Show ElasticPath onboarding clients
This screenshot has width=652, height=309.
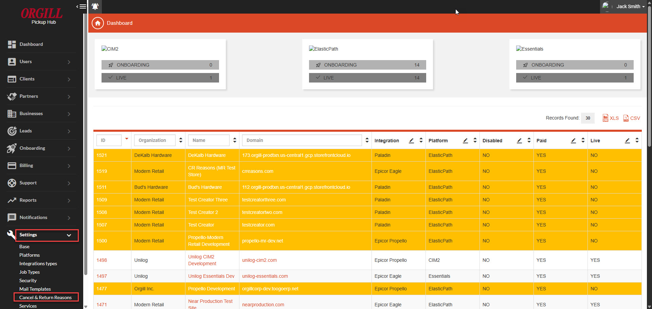coord(367,65)
